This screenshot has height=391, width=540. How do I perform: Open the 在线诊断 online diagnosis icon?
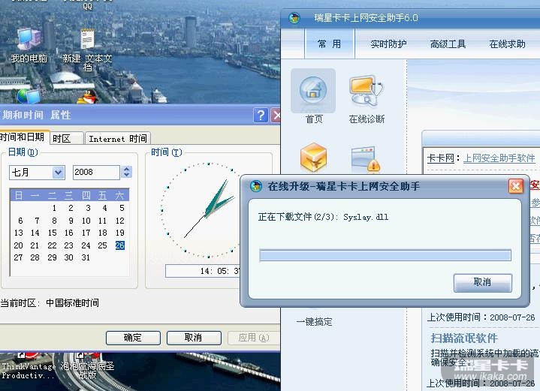tap(367, 99)
